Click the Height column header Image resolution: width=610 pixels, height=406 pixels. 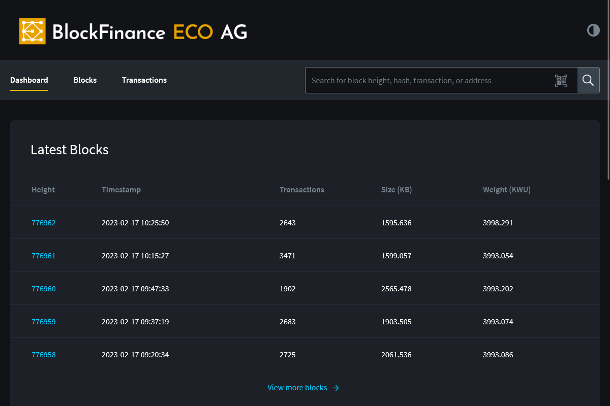tap(43, 190)
